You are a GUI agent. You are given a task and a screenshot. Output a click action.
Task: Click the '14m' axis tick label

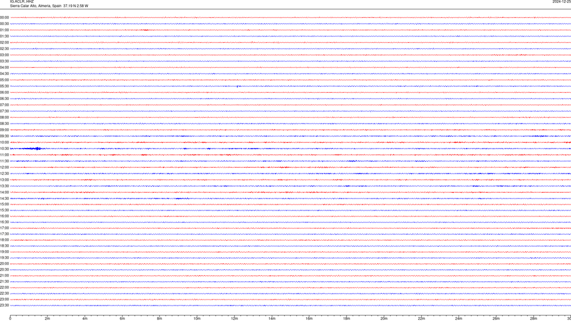tap(272, 319)
